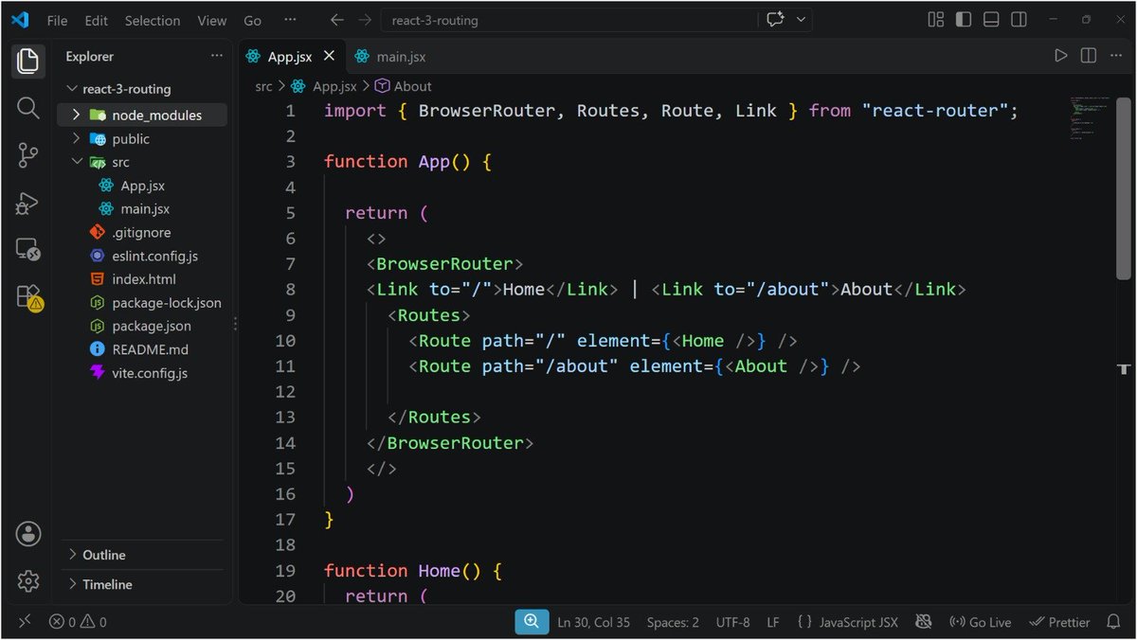This screenshot has width=1137, height=640.
Task: Open the Edit menu
Action: point(96,20)
